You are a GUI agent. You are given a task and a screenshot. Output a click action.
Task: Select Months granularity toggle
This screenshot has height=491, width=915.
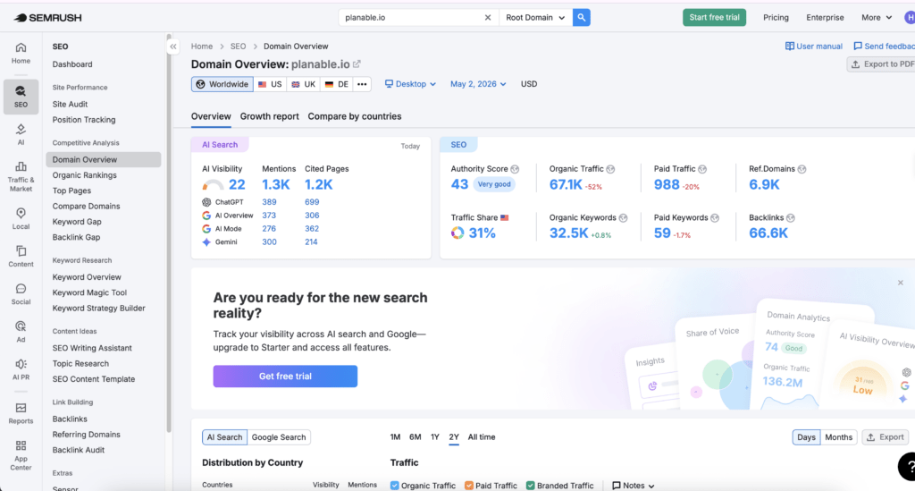coord(838,437)
